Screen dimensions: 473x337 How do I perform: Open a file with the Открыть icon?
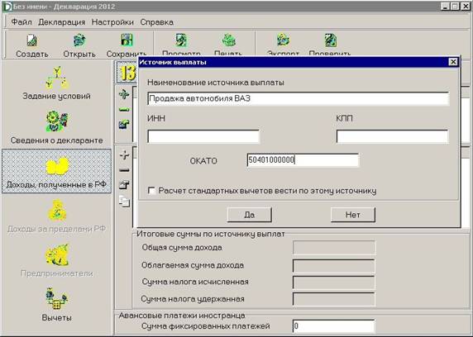[79, 40]
